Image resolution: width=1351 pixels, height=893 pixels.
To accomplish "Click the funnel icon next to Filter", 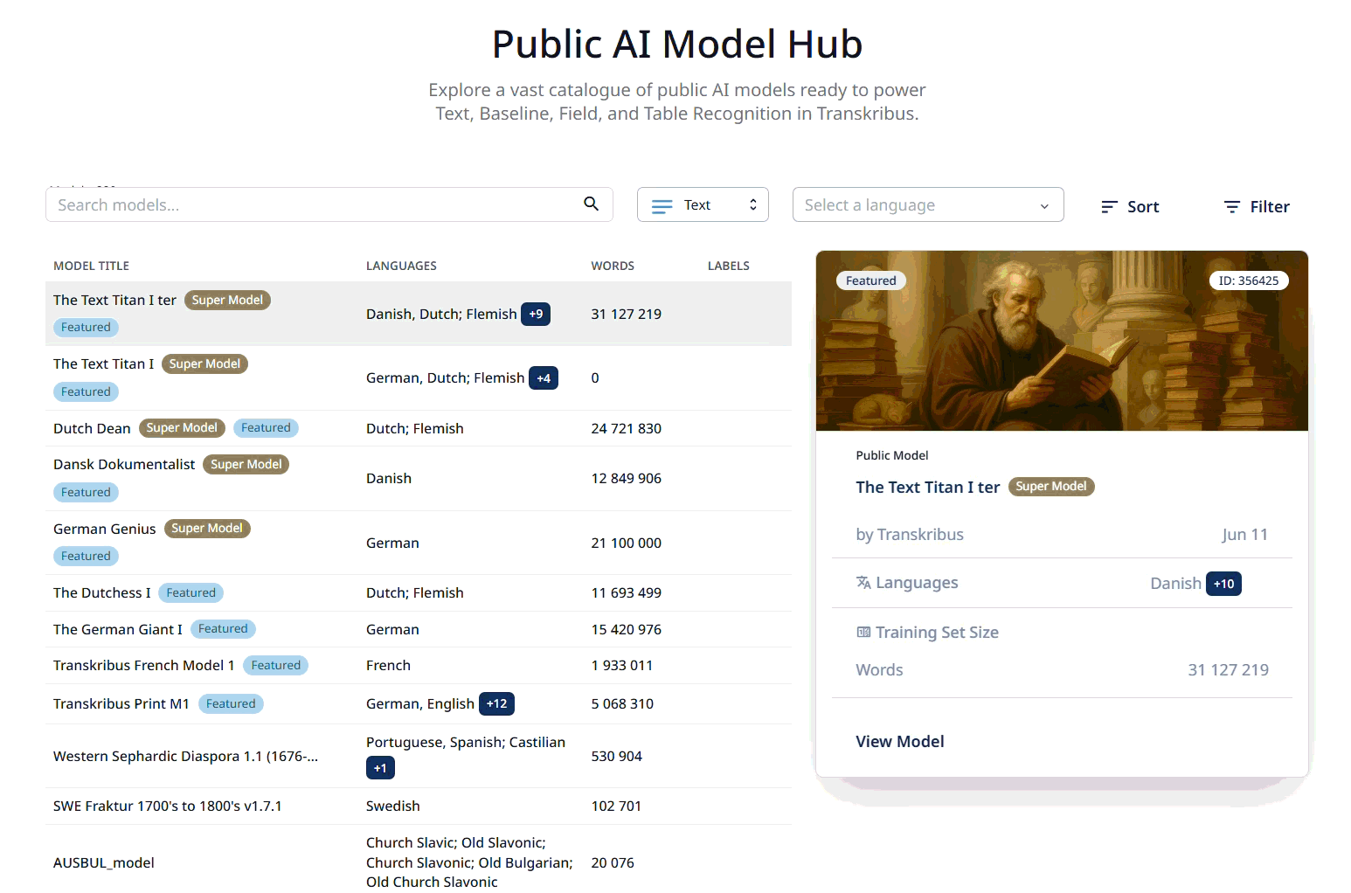I will 1230,206.
